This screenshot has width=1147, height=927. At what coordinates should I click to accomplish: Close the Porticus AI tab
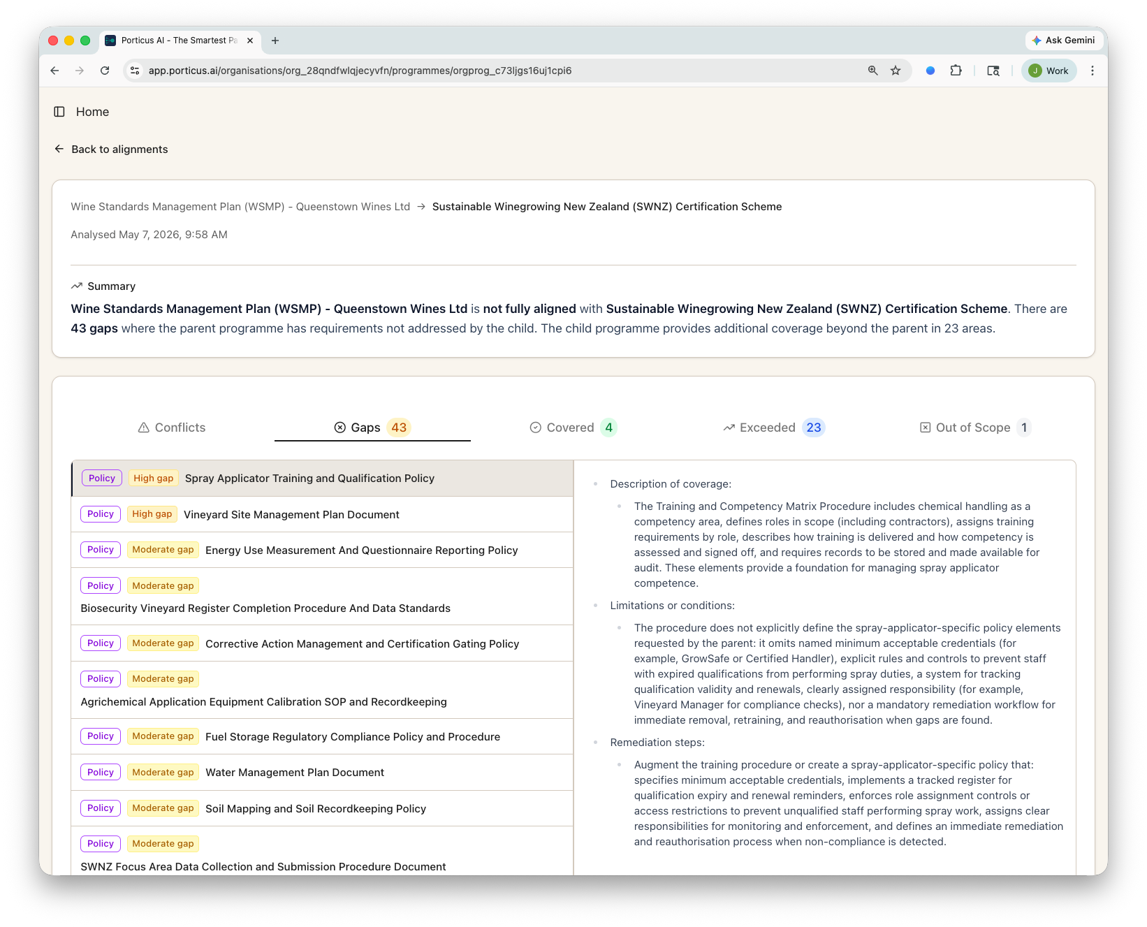250,41
